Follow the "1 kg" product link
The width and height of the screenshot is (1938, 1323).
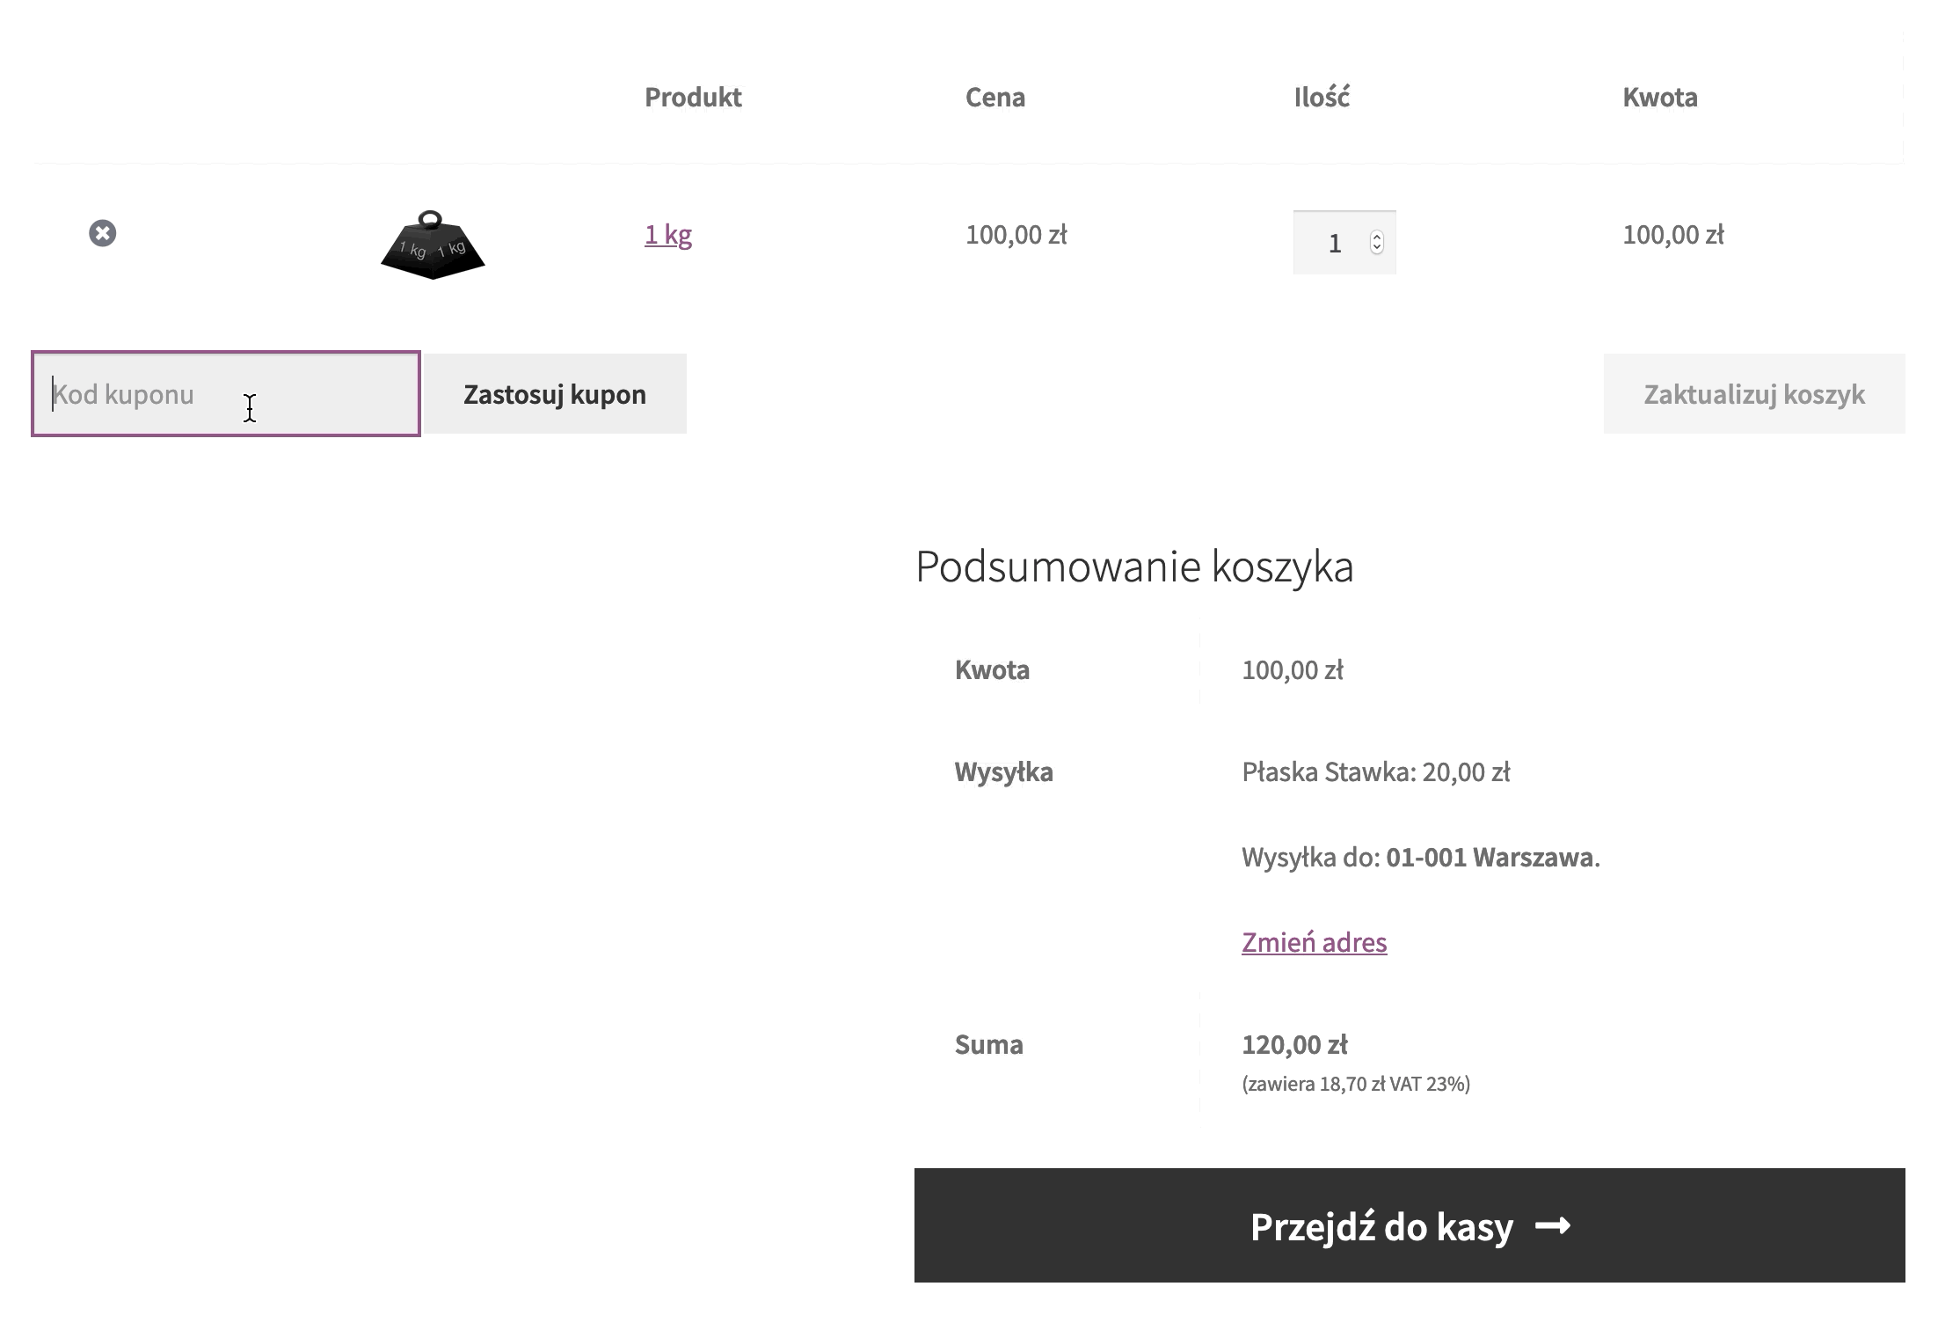668,234
